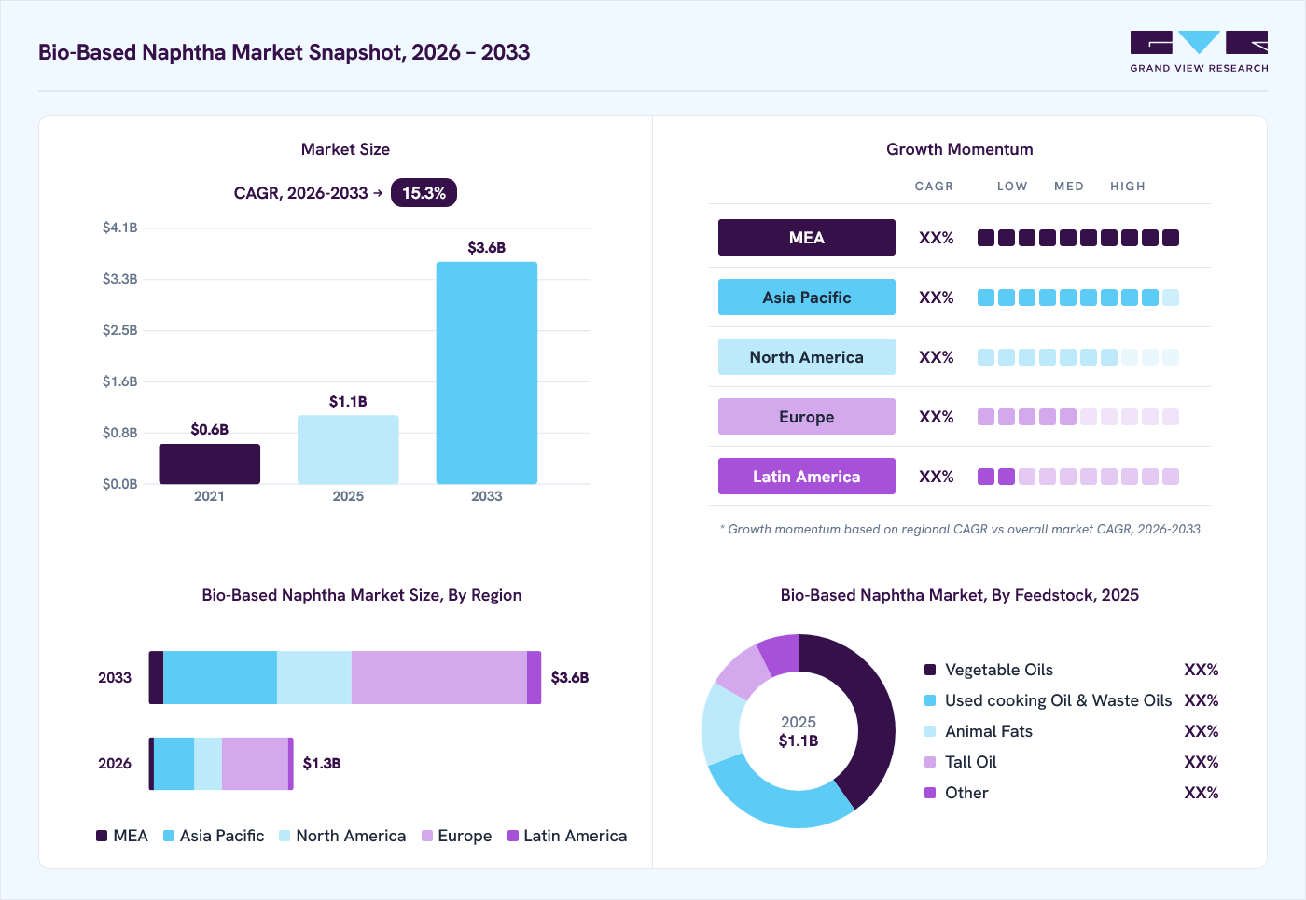Screen dimensions: 1306x900
Task: Click the Latin America legend swatch under region chart
Action: tap(513, 836)
